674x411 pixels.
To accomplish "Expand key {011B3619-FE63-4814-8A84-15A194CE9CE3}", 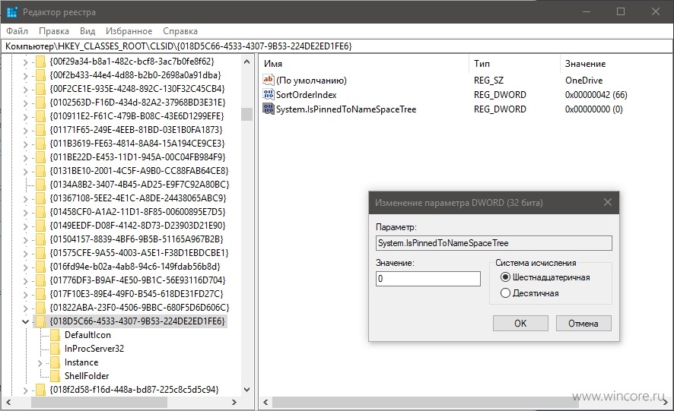I will point(25,144).
